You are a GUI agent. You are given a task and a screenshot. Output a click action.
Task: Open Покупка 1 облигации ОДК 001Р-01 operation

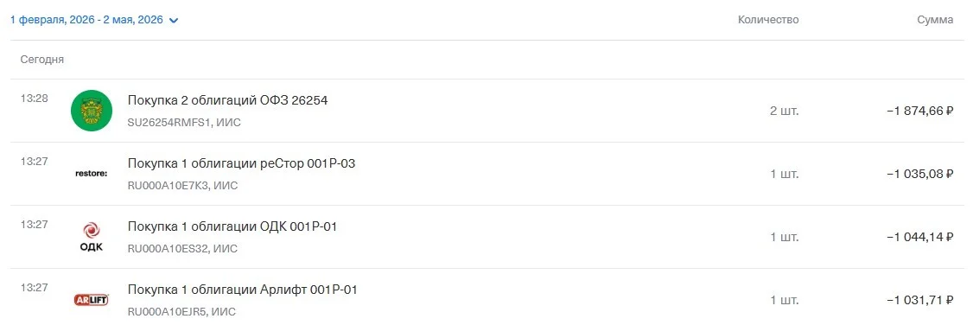pyautogui.click(x=487, y=237)
